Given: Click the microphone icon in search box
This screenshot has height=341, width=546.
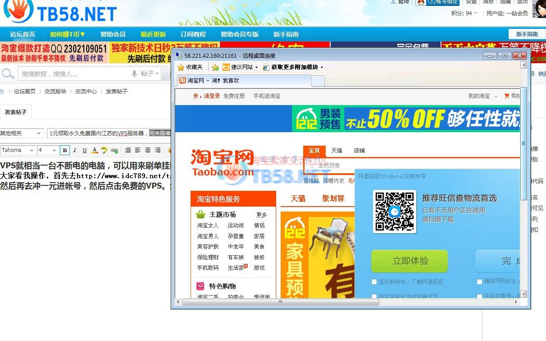Looking at the screenshot, I should point(134,74).
